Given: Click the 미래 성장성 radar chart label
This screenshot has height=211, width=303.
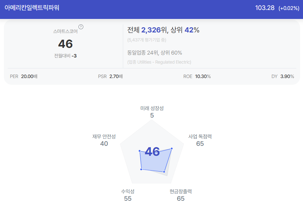Looking at the screenshot, I should tap(152, 108).
